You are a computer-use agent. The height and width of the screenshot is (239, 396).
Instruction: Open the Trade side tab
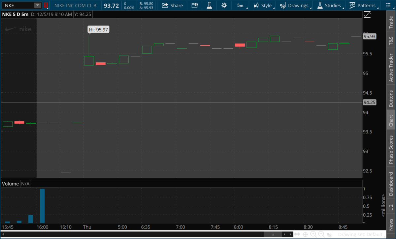pyautogui.click(x=391, y=22)
